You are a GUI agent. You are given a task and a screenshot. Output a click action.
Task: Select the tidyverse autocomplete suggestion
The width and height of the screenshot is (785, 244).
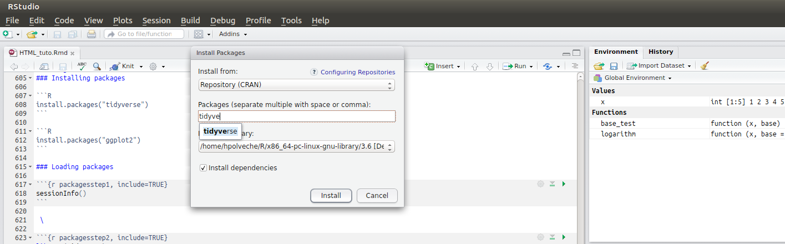pyautogui.click(x=220, y=131)
